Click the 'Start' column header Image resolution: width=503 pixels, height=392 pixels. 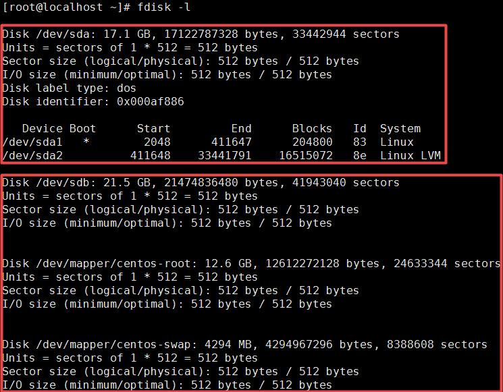click(x=154, y=128)
